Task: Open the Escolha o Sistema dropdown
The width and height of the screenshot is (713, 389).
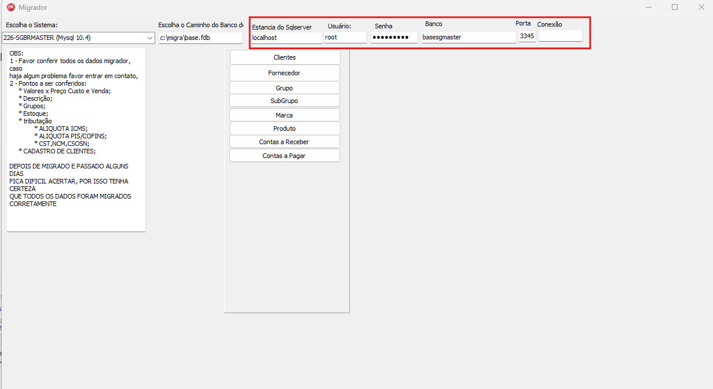Action: (78, 38)
